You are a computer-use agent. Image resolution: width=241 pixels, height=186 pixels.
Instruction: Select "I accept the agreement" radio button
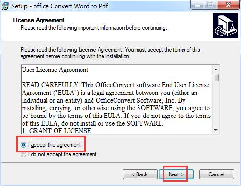coord(23,145)
